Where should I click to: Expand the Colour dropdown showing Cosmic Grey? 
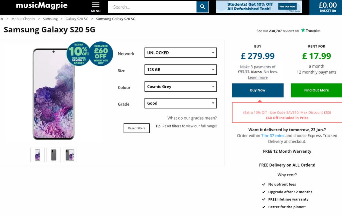tap(180, 86)
